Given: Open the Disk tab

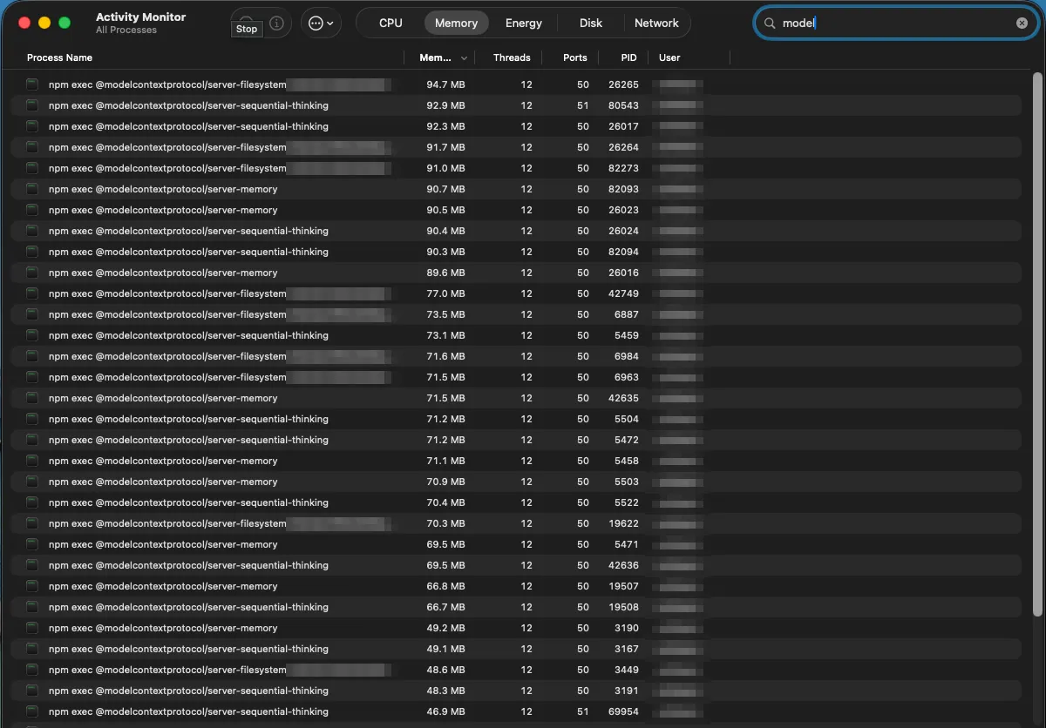Looking at the screenshot, I should click(591, 23).
